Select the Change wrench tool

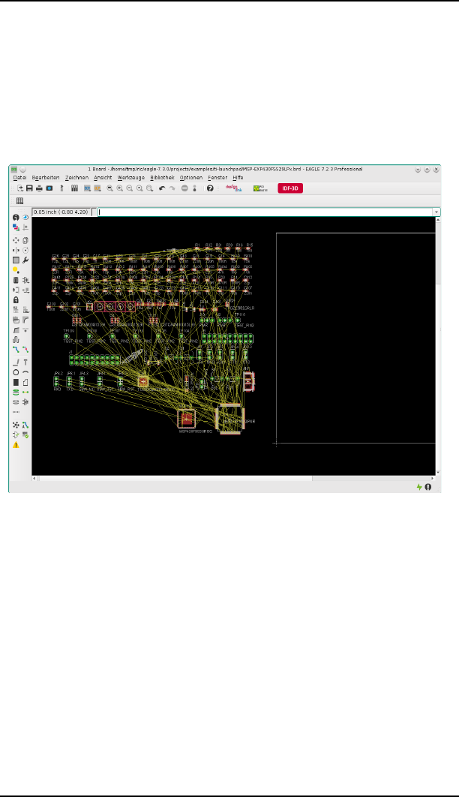point(25,260)
